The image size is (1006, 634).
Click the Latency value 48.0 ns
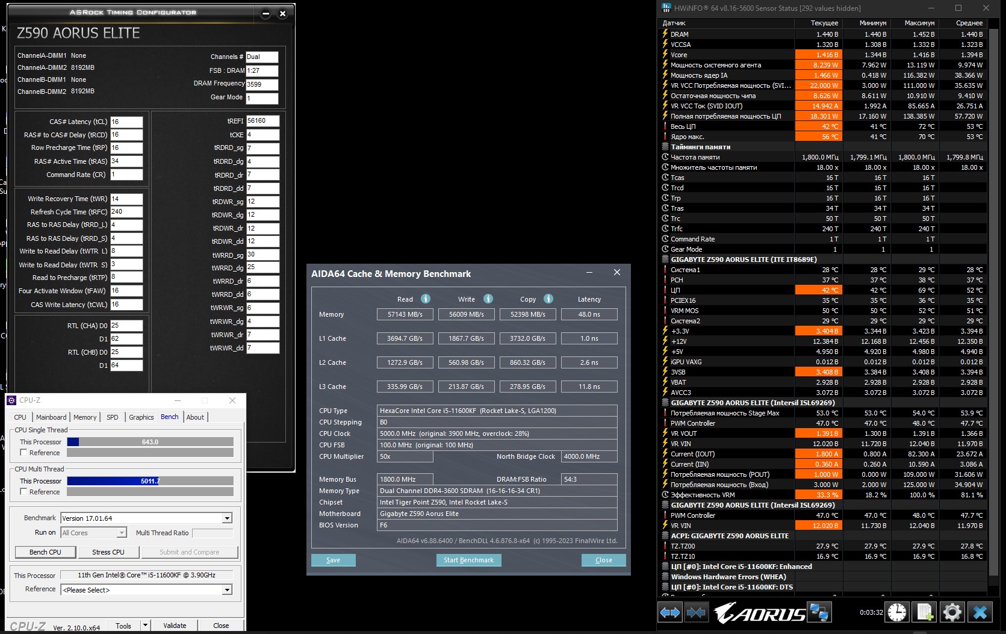tap(589, 314)
